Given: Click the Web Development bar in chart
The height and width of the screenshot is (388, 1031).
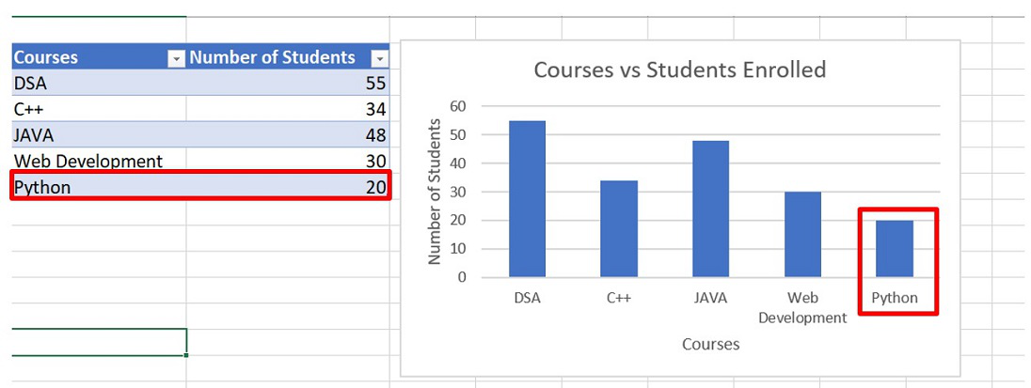Looking at the screenshot, I should click(x=802, y=235).
